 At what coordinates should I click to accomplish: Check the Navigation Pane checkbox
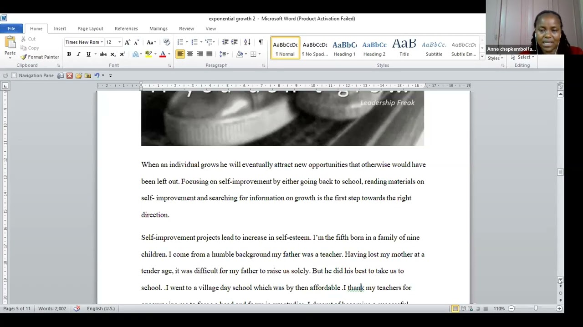14,75
